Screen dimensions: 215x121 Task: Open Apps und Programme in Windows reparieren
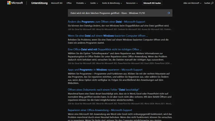105,69
